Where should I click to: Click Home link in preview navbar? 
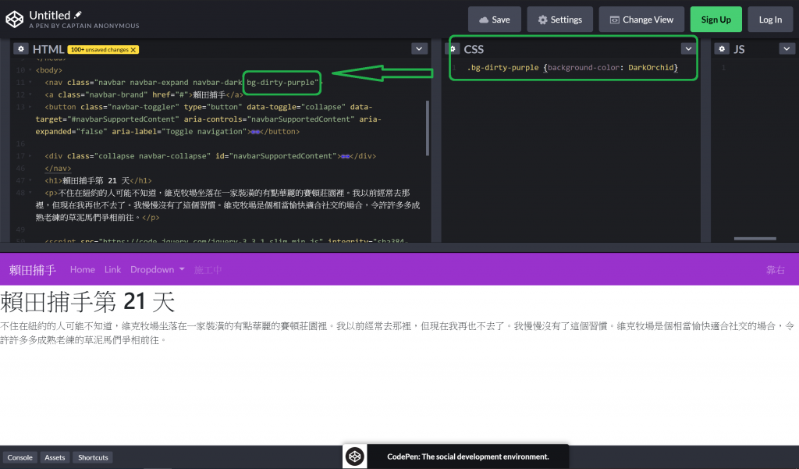point(83,270)
